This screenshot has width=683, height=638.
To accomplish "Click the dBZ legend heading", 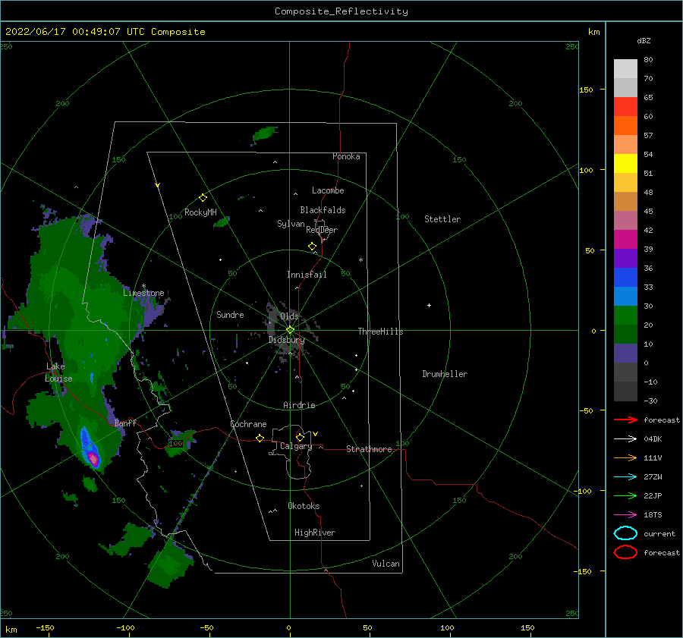I will [x=644, y=40].
